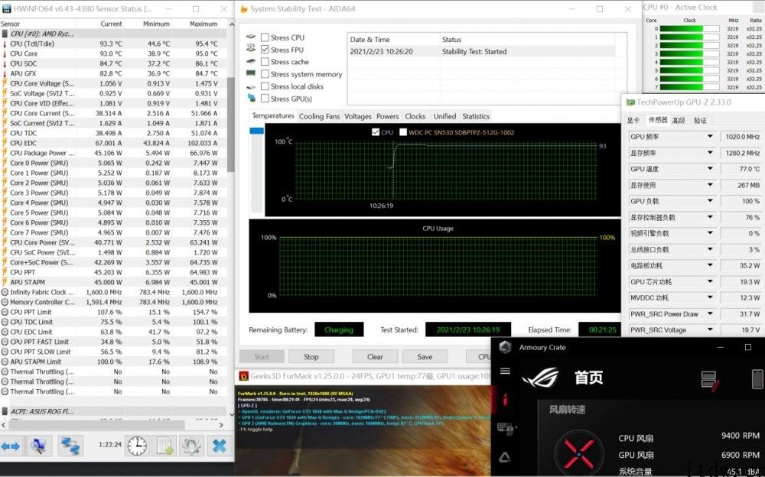Click Armoury Crate phone link icon
This screenshot has height=477, width=765.
757,379
